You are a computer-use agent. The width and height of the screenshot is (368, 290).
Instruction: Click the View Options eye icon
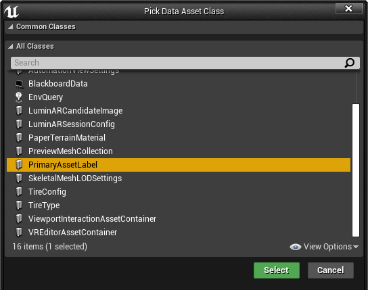pos(295,247)
